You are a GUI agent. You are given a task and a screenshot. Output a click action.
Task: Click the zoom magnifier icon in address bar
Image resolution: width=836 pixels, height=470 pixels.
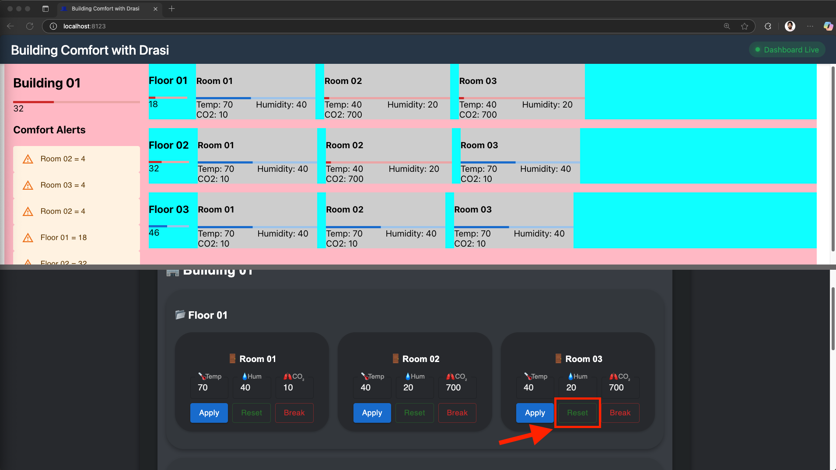click(727, 26)
